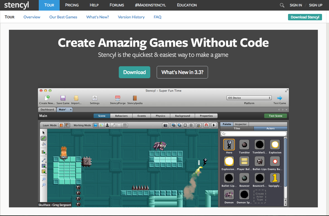The width and height of the screenshot is (329, 216).
Task: Expand the grid tool options arrow
Action: point(46,154)
